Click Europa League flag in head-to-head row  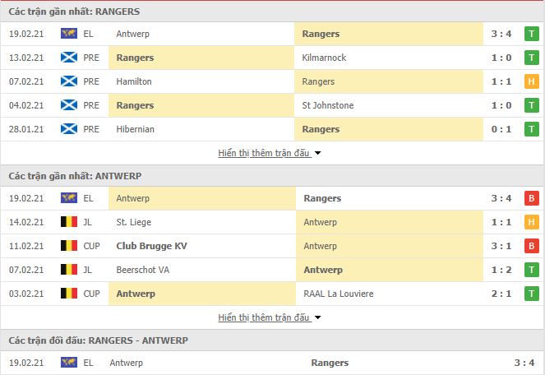pyautogui.click(x=69, y=363)
